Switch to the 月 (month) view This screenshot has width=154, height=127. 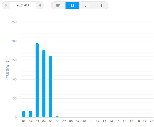coord(87,5)
